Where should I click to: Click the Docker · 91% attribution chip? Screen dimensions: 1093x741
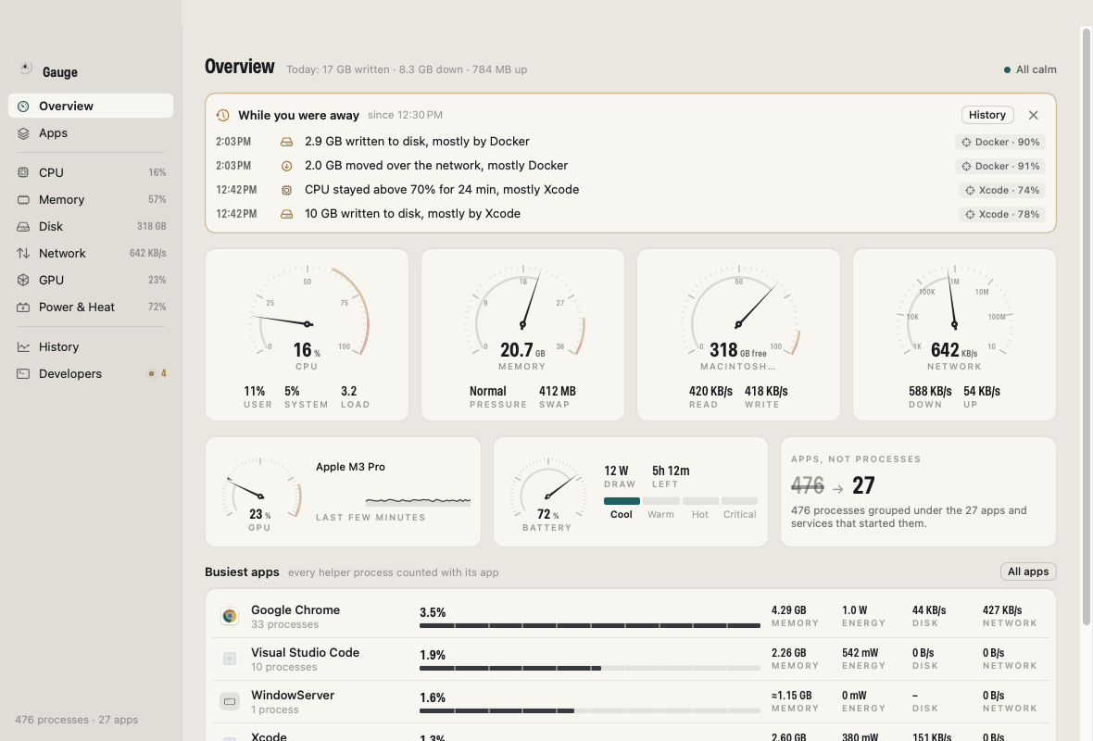pos(1000,166)
